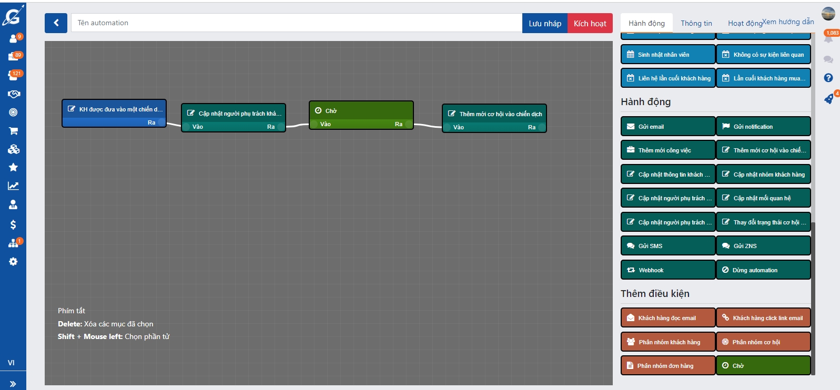Select the Hành động tab
Screen dimensions: 840x390
646,23
